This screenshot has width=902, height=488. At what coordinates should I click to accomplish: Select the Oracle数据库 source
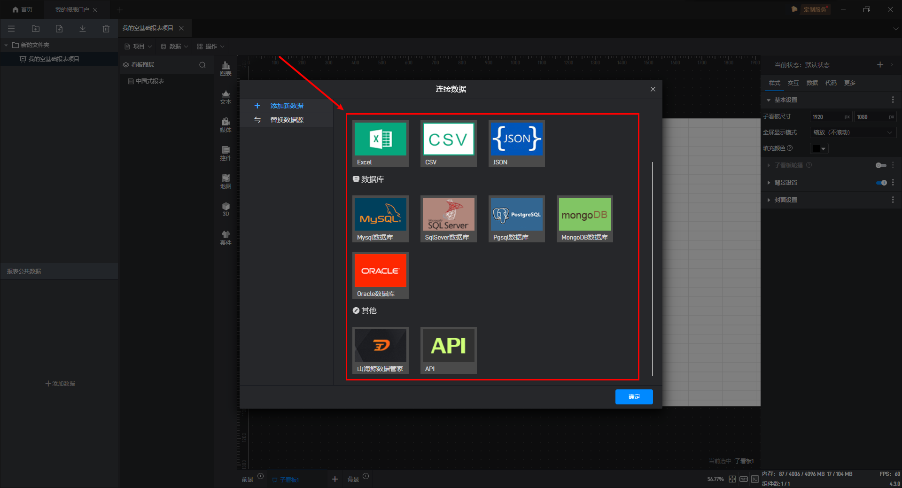coord(381,275)
